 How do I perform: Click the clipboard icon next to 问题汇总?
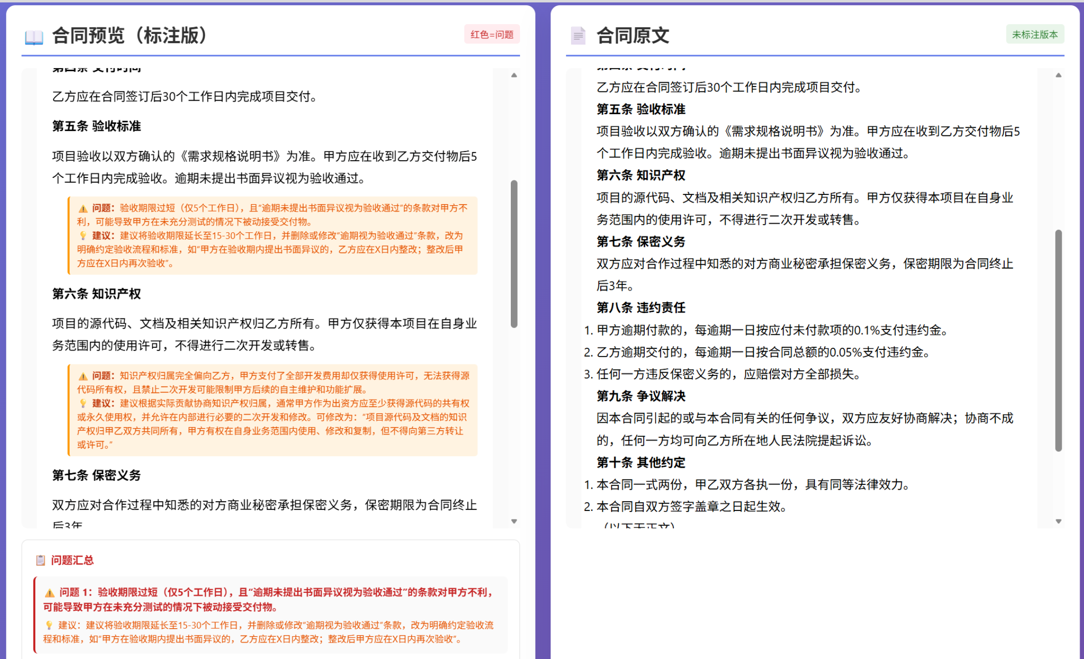(41, 560)
